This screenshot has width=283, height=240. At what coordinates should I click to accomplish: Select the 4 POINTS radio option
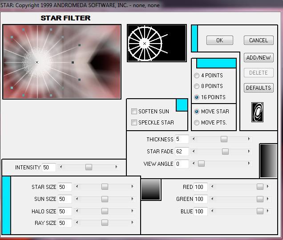[197, 76]
